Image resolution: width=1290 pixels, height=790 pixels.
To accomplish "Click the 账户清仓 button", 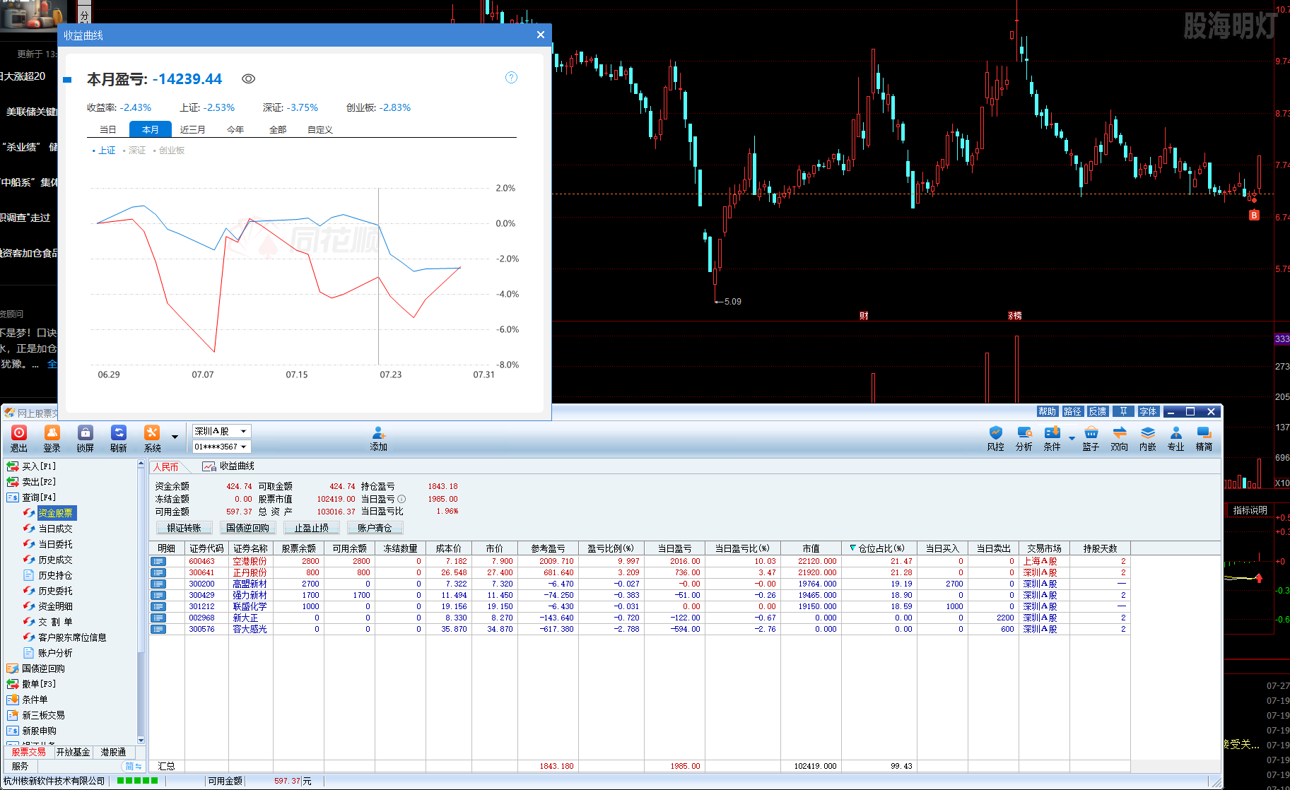I will (375, 528).
